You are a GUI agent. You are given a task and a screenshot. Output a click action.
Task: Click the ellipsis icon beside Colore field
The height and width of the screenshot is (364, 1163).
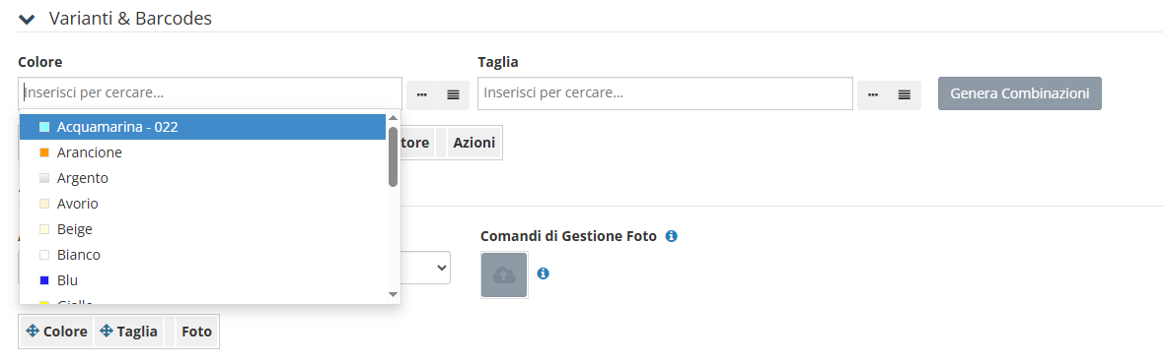tap(421, 94)
